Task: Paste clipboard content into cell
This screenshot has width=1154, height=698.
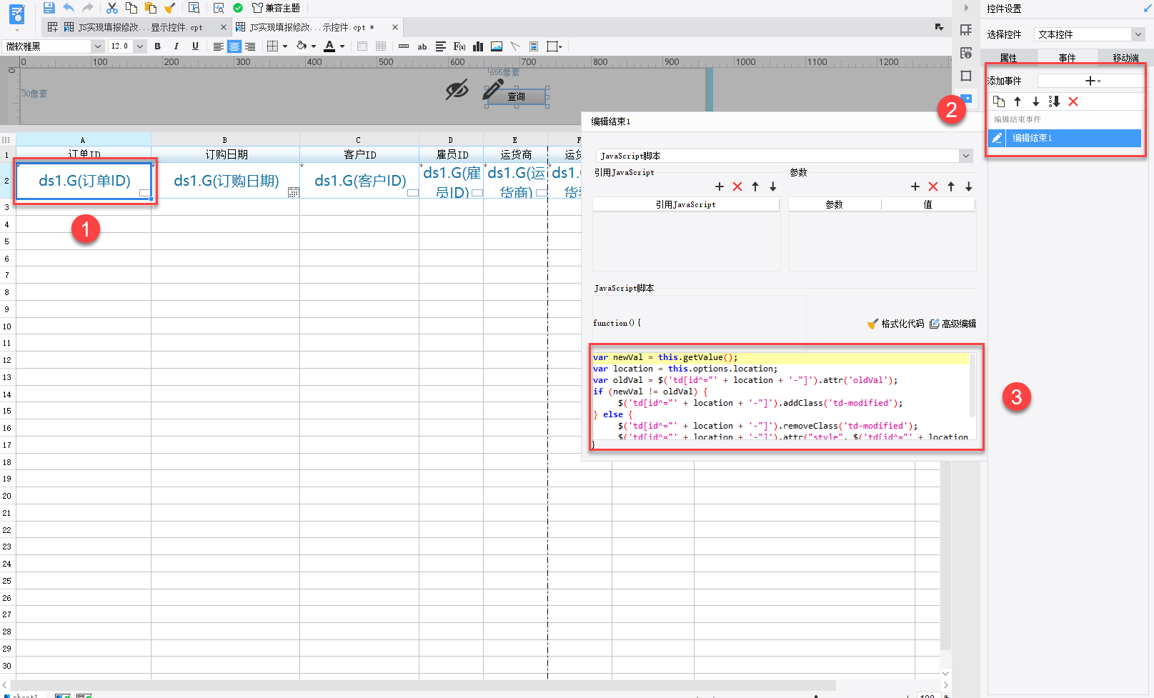Action: click(151, 8)
